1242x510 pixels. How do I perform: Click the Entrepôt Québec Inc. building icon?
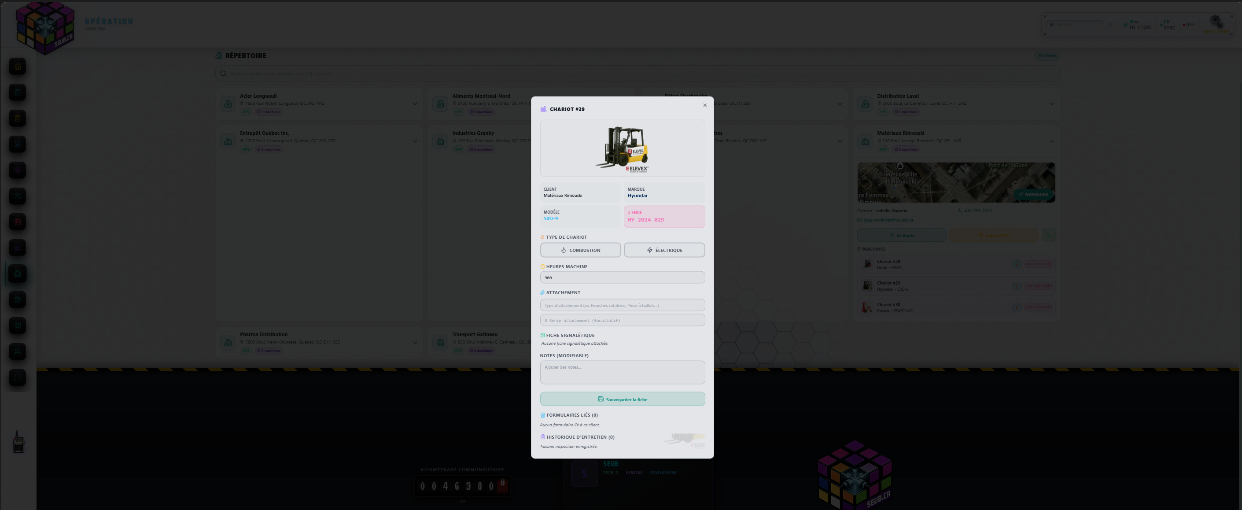coord(228,141)
